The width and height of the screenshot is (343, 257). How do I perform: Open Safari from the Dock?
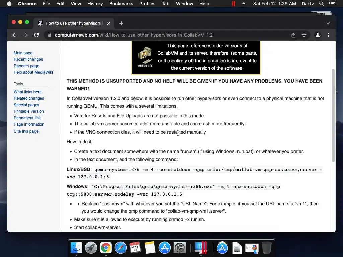click(x=121, y=248)
